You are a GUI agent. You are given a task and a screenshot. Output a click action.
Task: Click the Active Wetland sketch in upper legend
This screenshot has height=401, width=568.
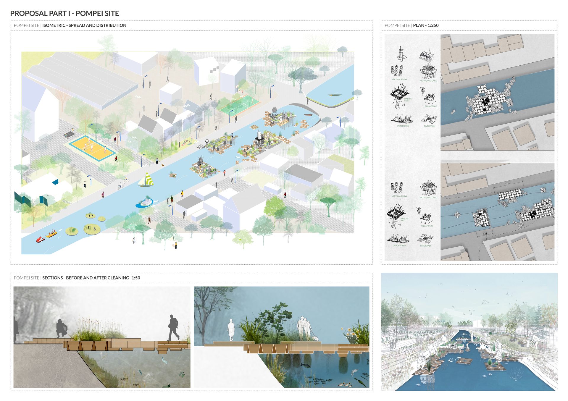[428, 72]
